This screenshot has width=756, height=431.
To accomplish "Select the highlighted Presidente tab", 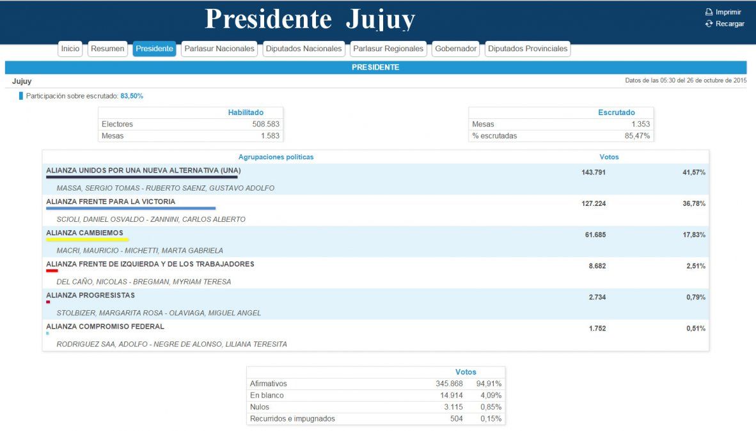I will click(x=154, y=49).
